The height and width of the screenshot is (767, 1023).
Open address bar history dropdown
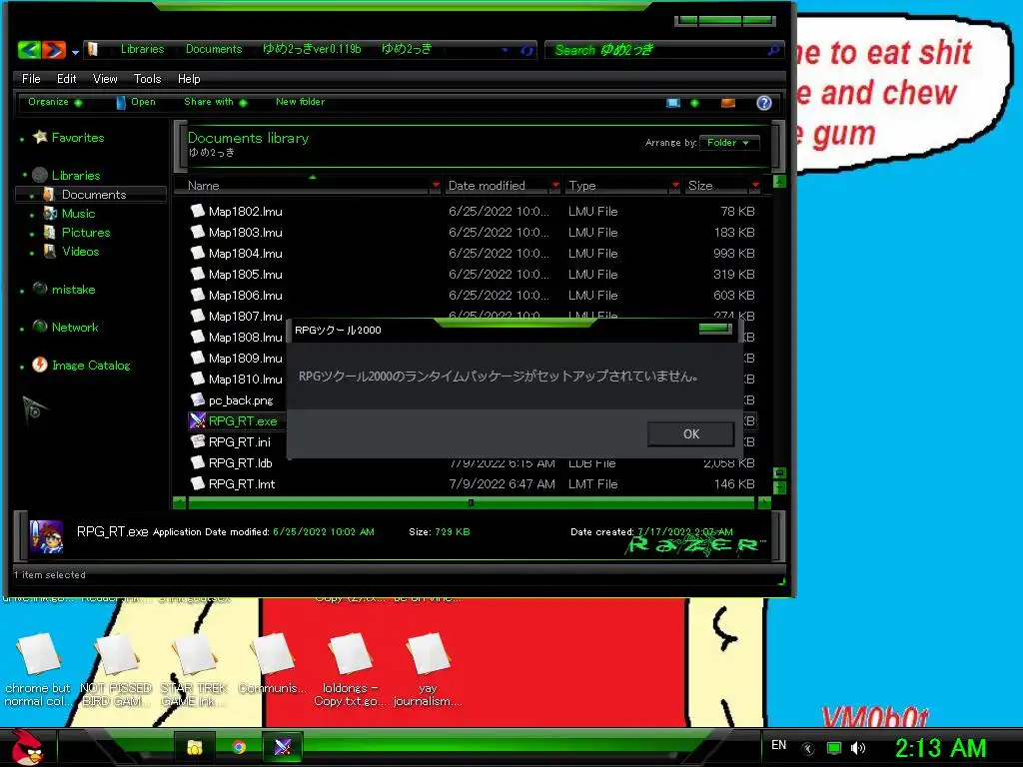point(505,50)
